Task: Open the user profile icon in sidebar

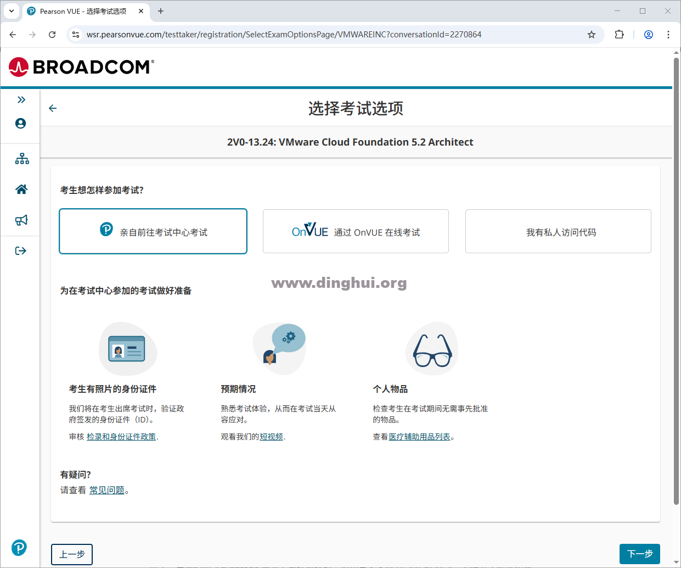Action: 21,124
